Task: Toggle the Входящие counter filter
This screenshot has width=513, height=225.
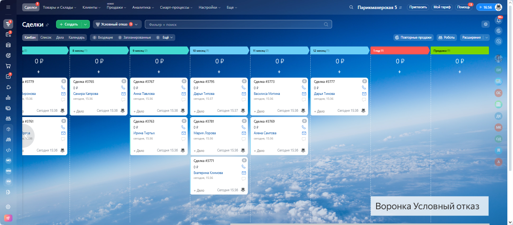Action: (x=103, y=37)
